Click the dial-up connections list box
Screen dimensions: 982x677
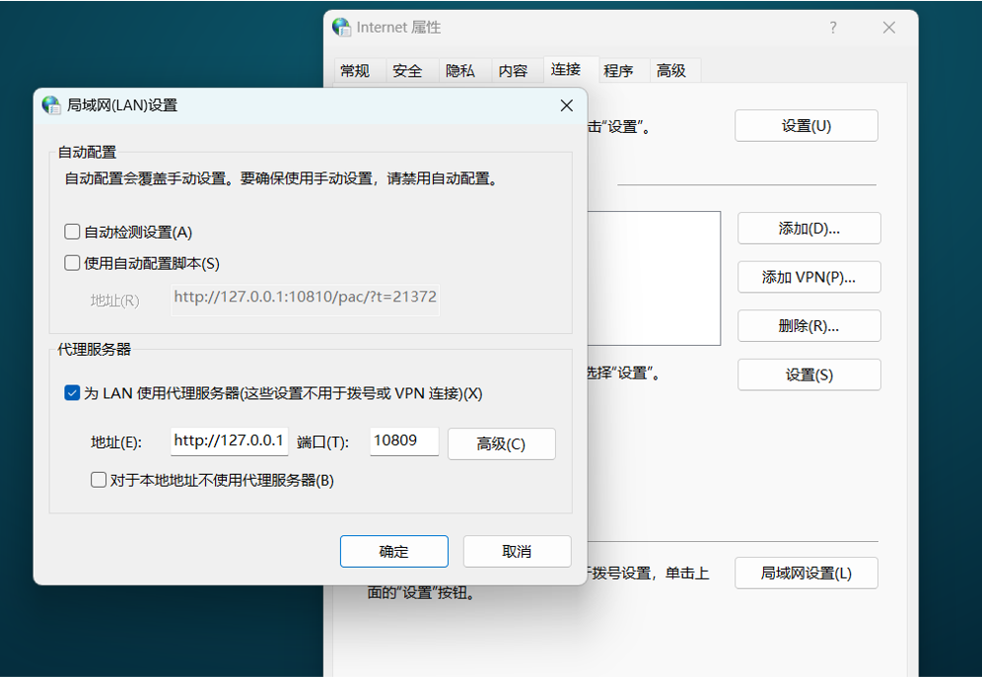pyautogui.click(x=654, y=278)
